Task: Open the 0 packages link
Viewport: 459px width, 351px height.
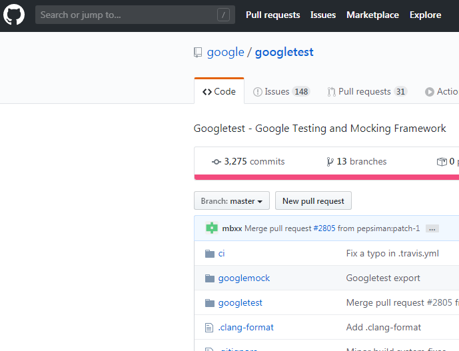Action: (448, 161)
